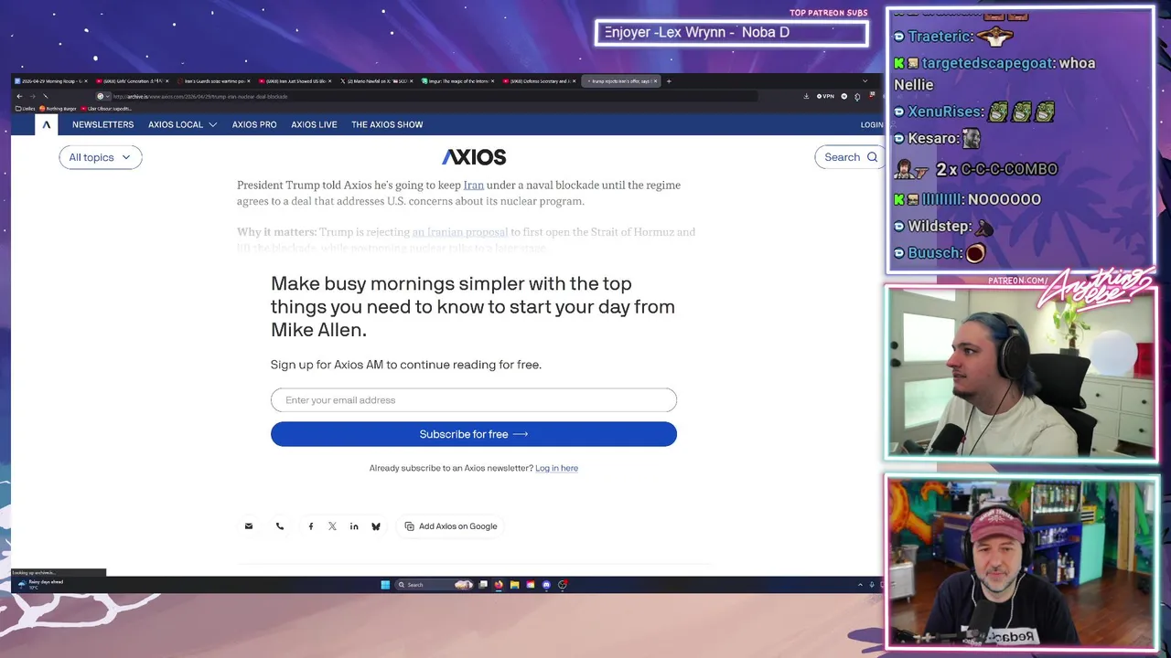Click the 'Nothing Burger' bookmark
Screen dimensions: 1171x658
(59, 109)
